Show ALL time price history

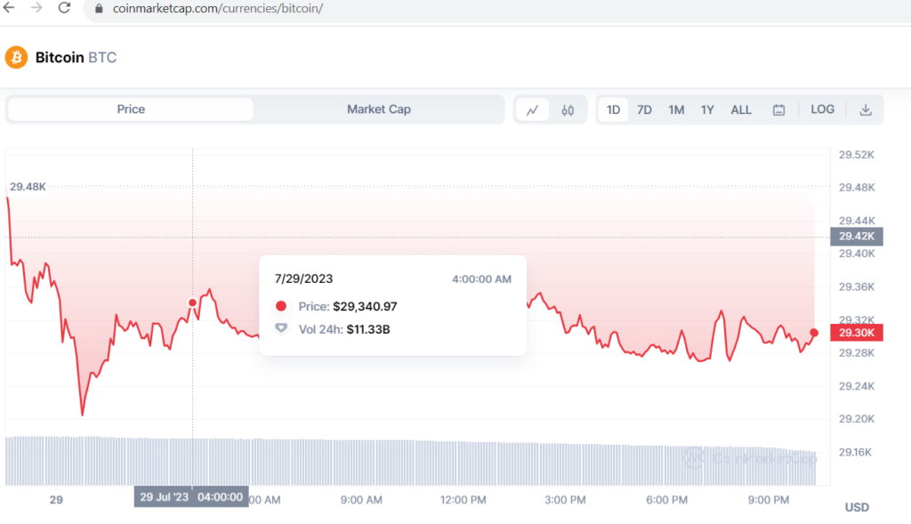pyautogui.click(x=741, y=110)
